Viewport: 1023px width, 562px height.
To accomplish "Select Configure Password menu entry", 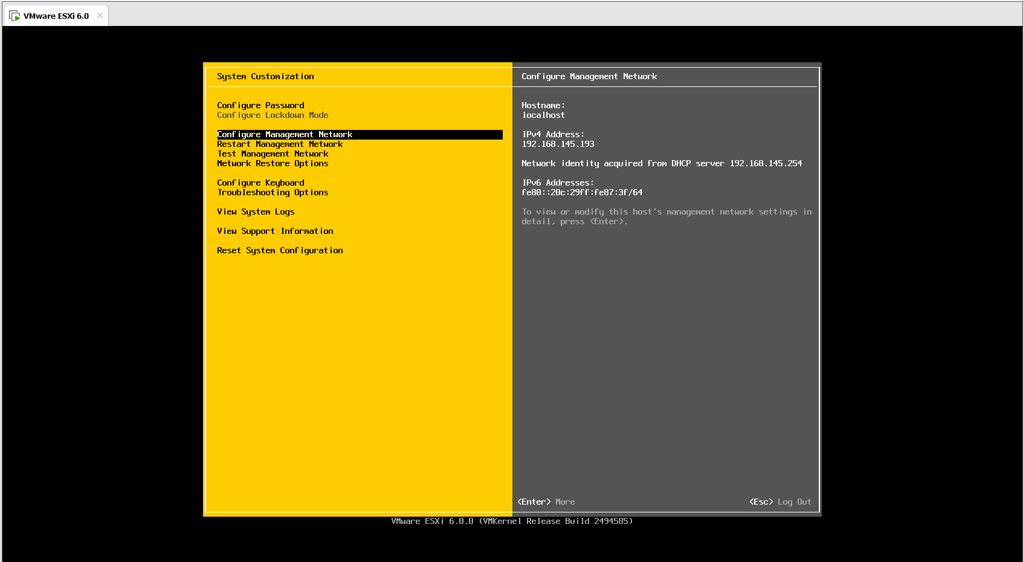I will (x=260, y=106).
